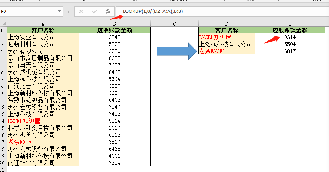This screenshot has height=172, width=329.
Task: Click cell E3 value 5504
Action: pos(290,44)
